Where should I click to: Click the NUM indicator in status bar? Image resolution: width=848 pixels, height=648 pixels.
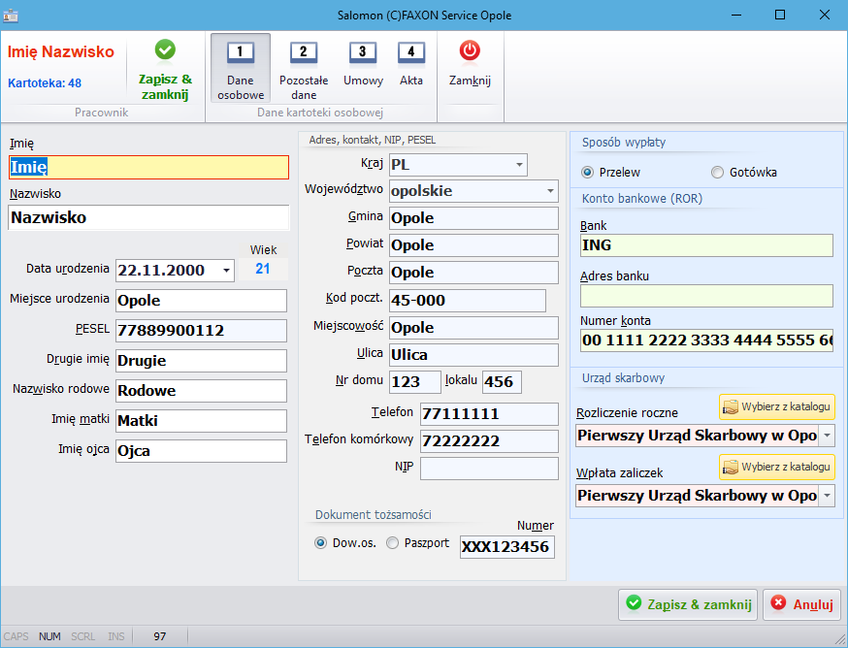click(x=49, y=636)
